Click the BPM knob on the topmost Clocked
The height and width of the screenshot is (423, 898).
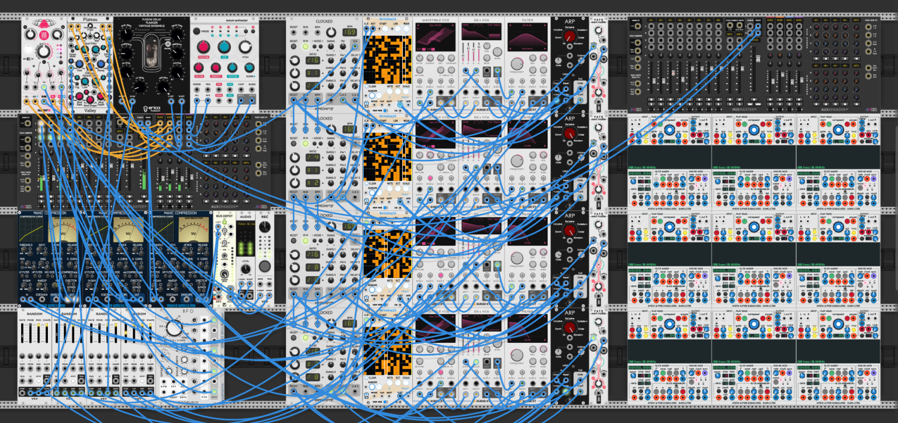pyautogui.click(x=331, y=32)
